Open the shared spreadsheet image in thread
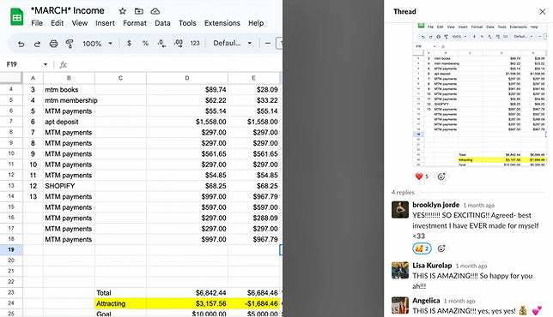 tap(480, 94)
